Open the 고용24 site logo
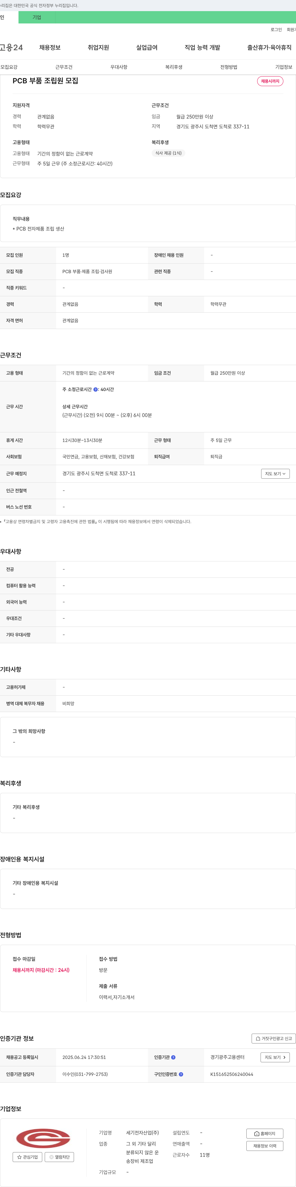 11,48
